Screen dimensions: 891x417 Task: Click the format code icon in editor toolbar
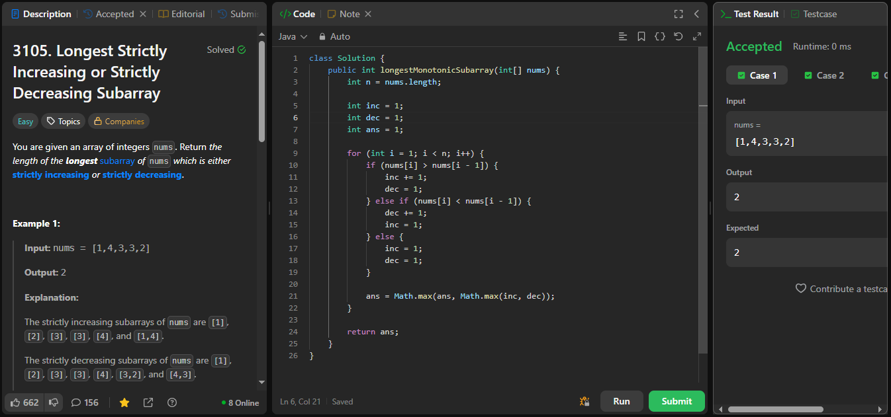(x=622, y=36)
